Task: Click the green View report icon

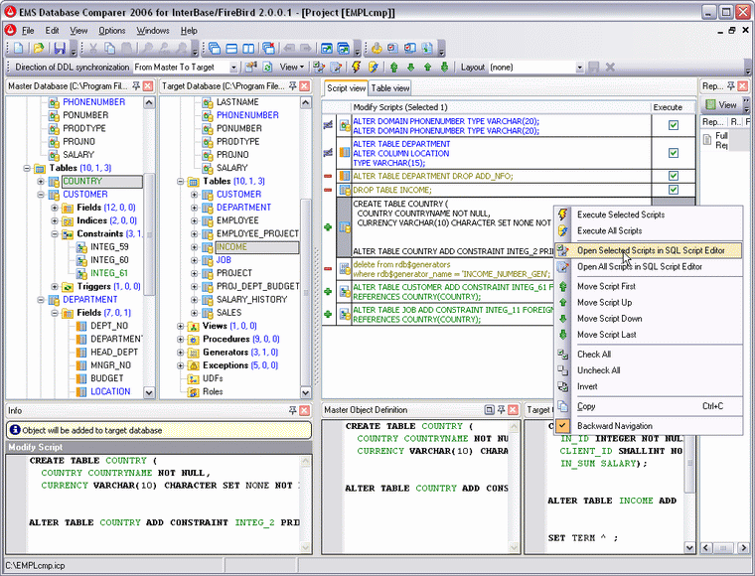Action: pos(710,104)
